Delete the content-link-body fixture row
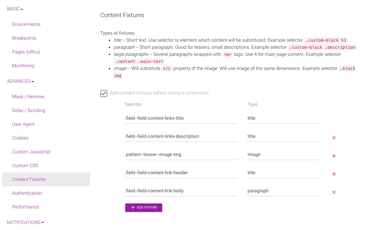The width and height of the screenshot is (369, 230). (x=334, y=192)
